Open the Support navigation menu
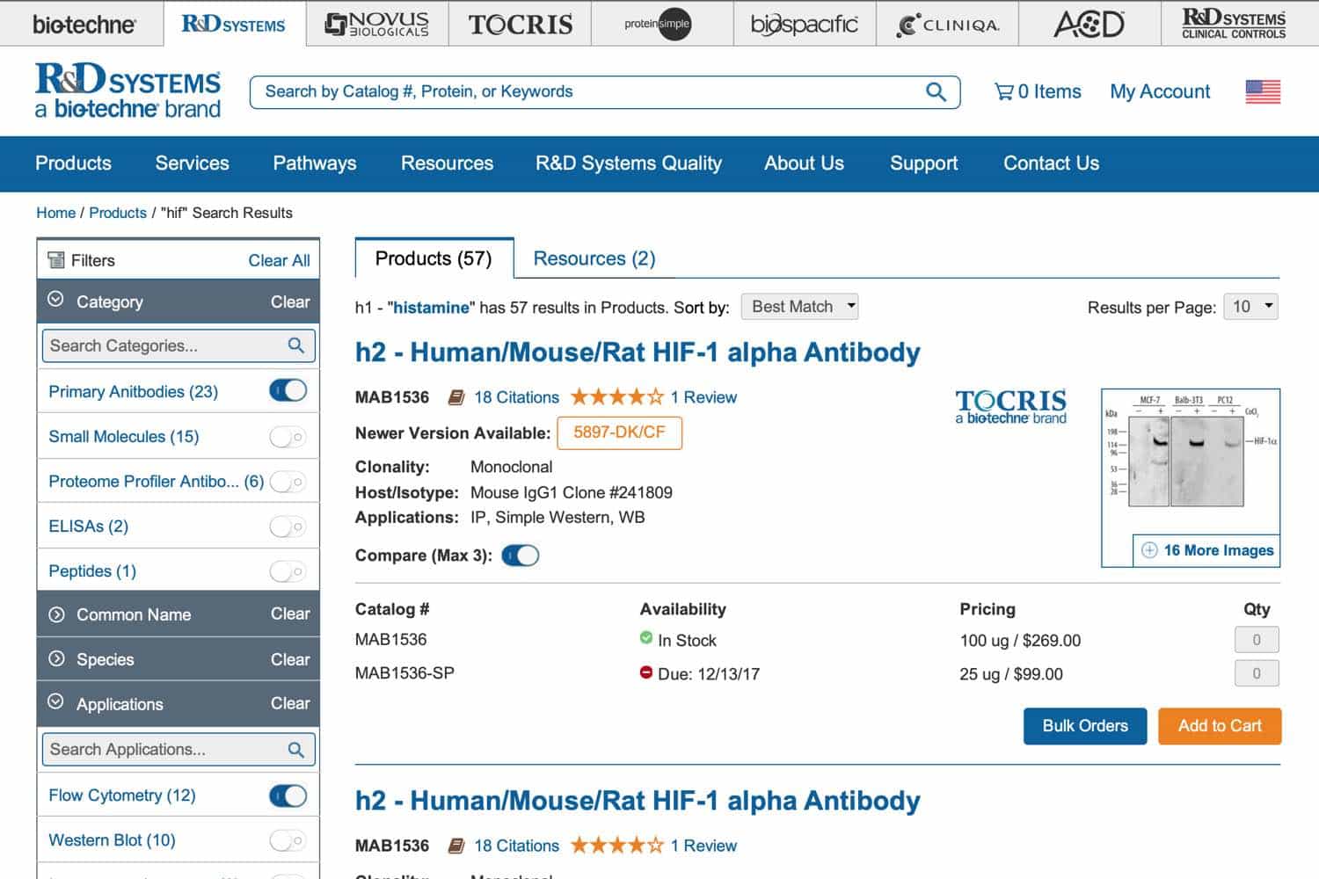 (x=924, y=163)
